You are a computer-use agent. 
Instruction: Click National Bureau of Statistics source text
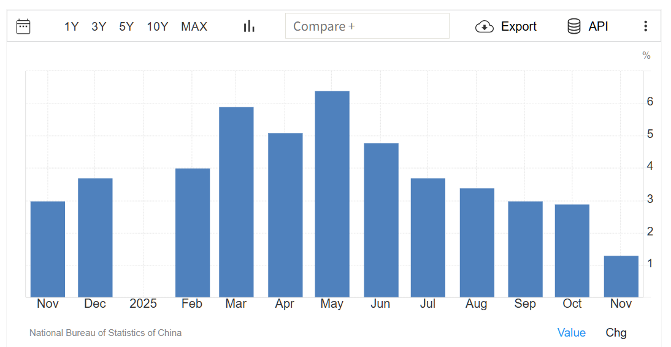pos(105,333)
